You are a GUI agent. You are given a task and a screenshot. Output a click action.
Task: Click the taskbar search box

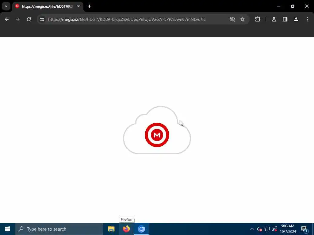point(59,229)
